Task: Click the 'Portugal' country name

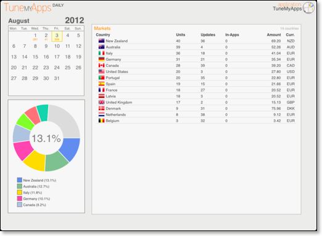Action: (113, 77)
